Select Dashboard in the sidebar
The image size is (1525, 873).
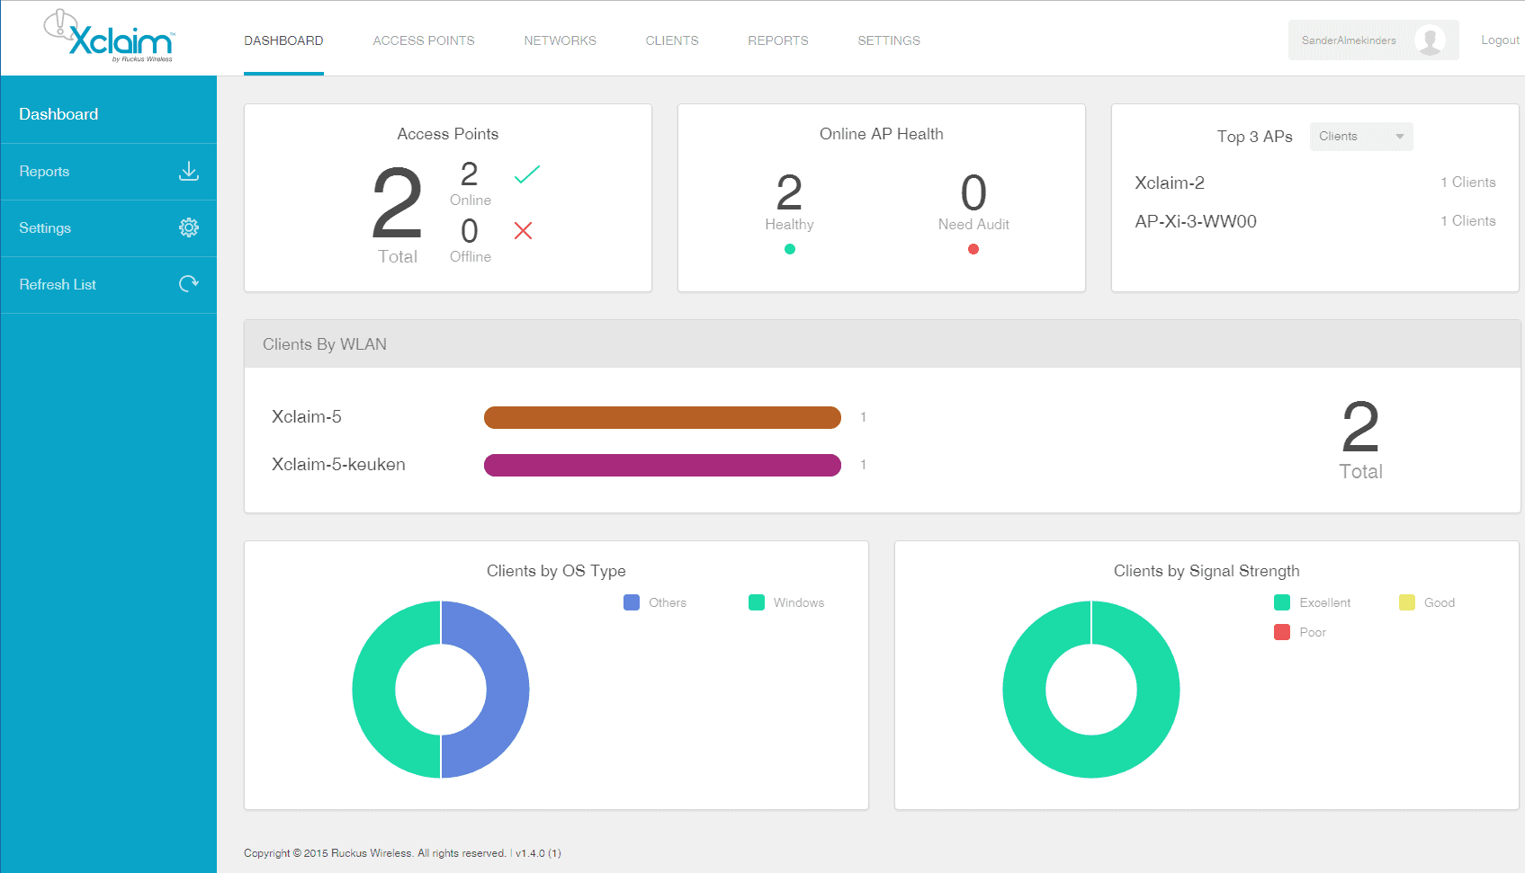click(x=109, y=114)
